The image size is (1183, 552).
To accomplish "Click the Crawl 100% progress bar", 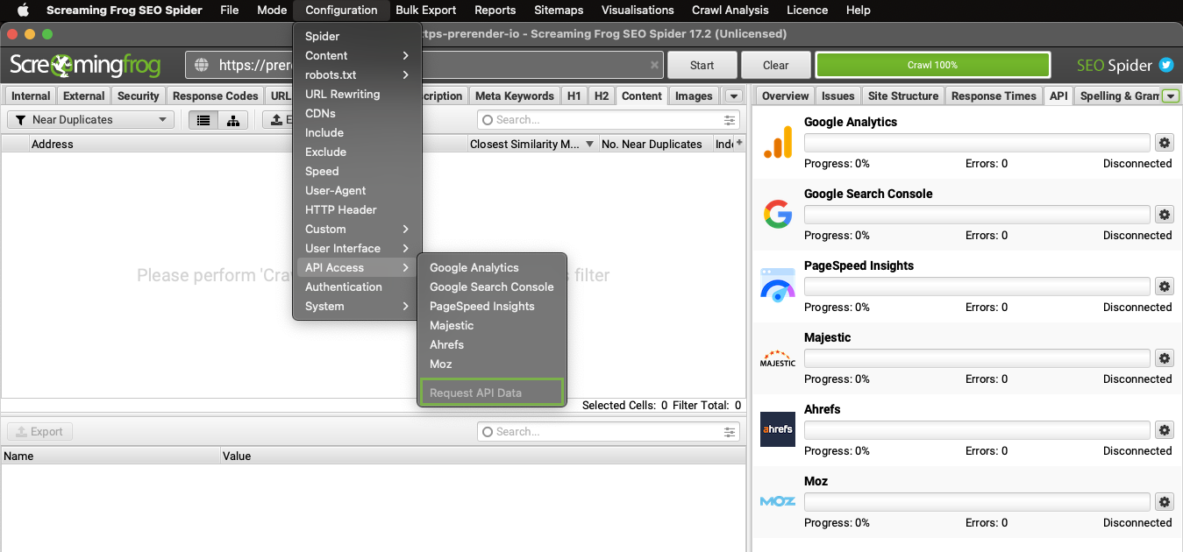I will pyautogui.click(x=932, y=65).
